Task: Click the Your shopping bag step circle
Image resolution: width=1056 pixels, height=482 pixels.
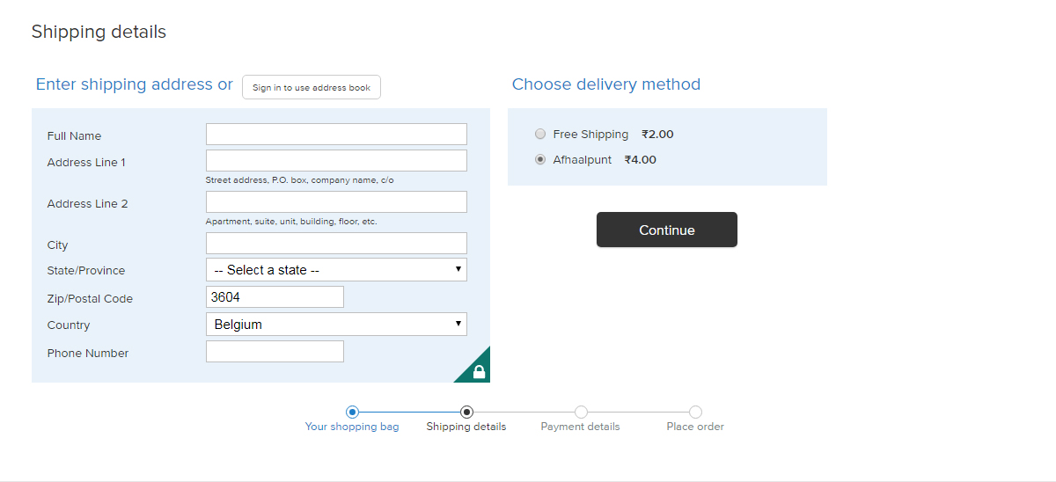Action: [352, 412]
